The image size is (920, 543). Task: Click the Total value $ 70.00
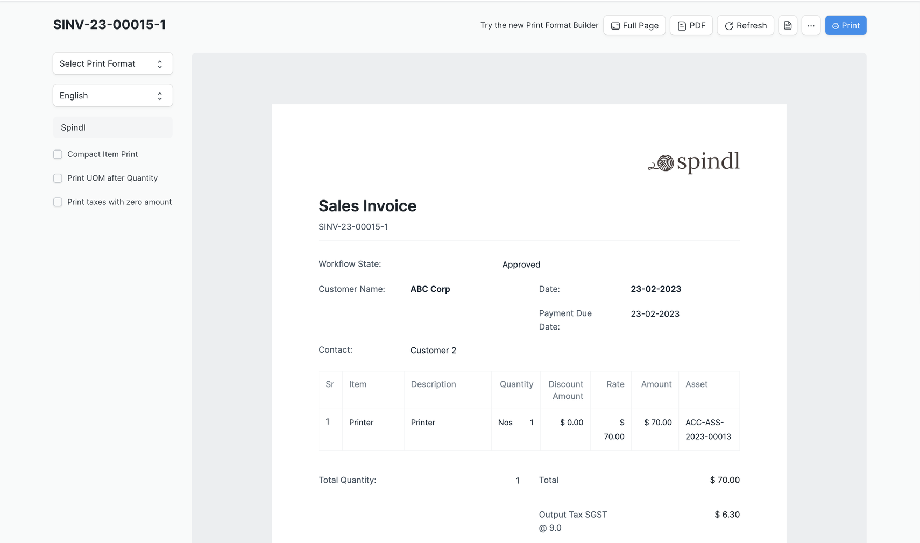(x=725, y=480)
